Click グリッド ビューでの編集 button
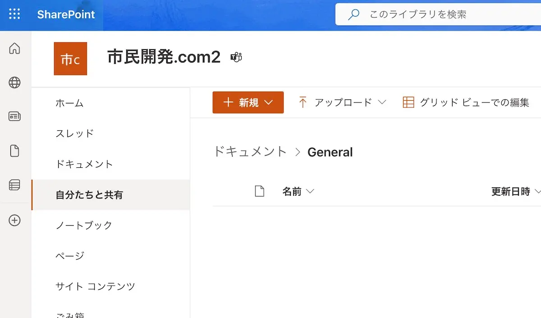The height and width of the screenshot is (318, 541). click(x=466, y=103)
